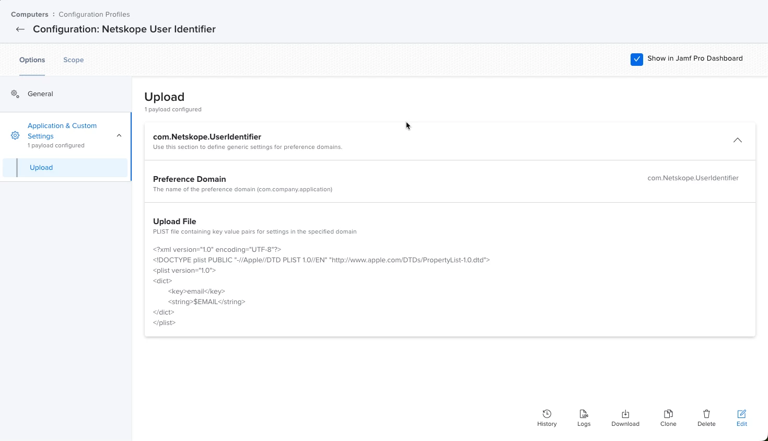This screenshot has width=768, height=441.
Task: Click the Show in Jamf Pro Dashboard label
Action: (x=695, y=59)
